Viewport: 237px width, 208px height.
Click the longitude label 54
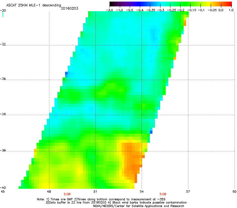point(142,192)
